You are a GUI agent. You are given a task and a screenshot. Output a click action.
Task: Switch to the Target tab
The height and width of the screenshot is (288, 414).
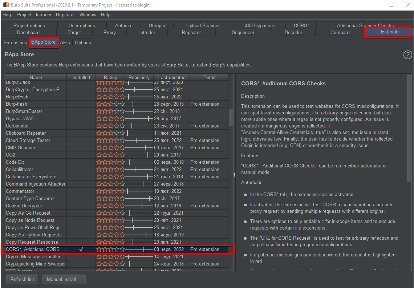(74, 32)
